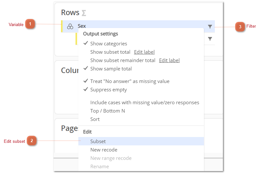
Task: Click the Edit section heading
Action: coord(87,132)
